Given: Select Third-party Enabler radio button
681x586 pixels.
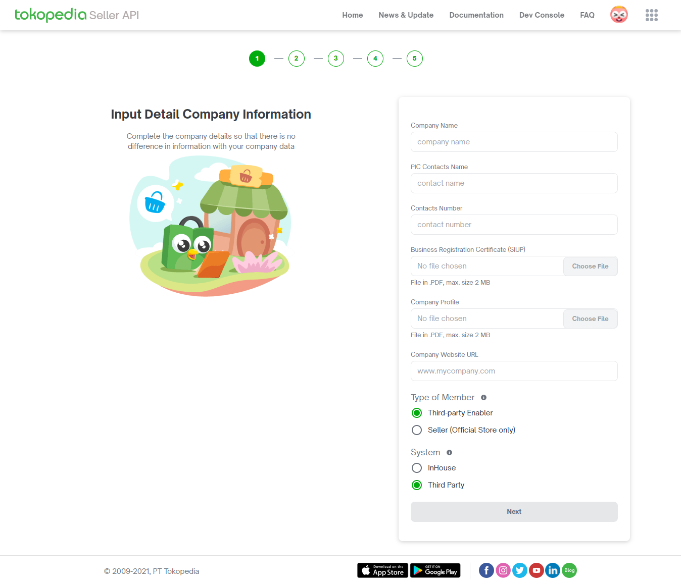Looking at the screenshot, I should [417, 413].
